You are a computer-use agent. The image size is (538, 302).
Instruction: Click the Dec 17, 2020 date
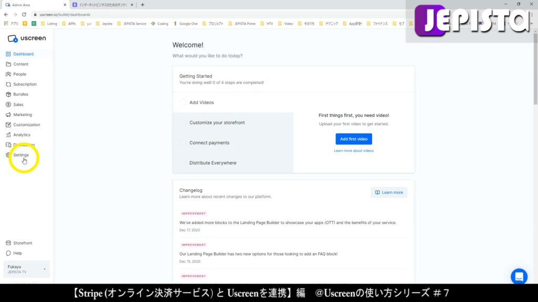coord(189,230)
